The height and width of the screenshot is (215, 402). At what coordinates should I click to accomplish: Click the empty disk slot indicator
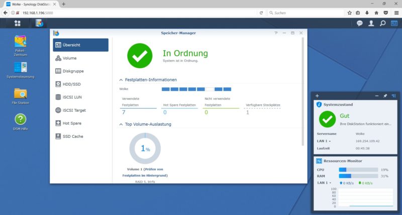210,89
